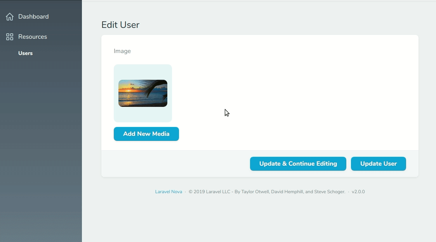Click the Update User button
This screenshot has width=436, height=242.
click(x=378, y=163)
